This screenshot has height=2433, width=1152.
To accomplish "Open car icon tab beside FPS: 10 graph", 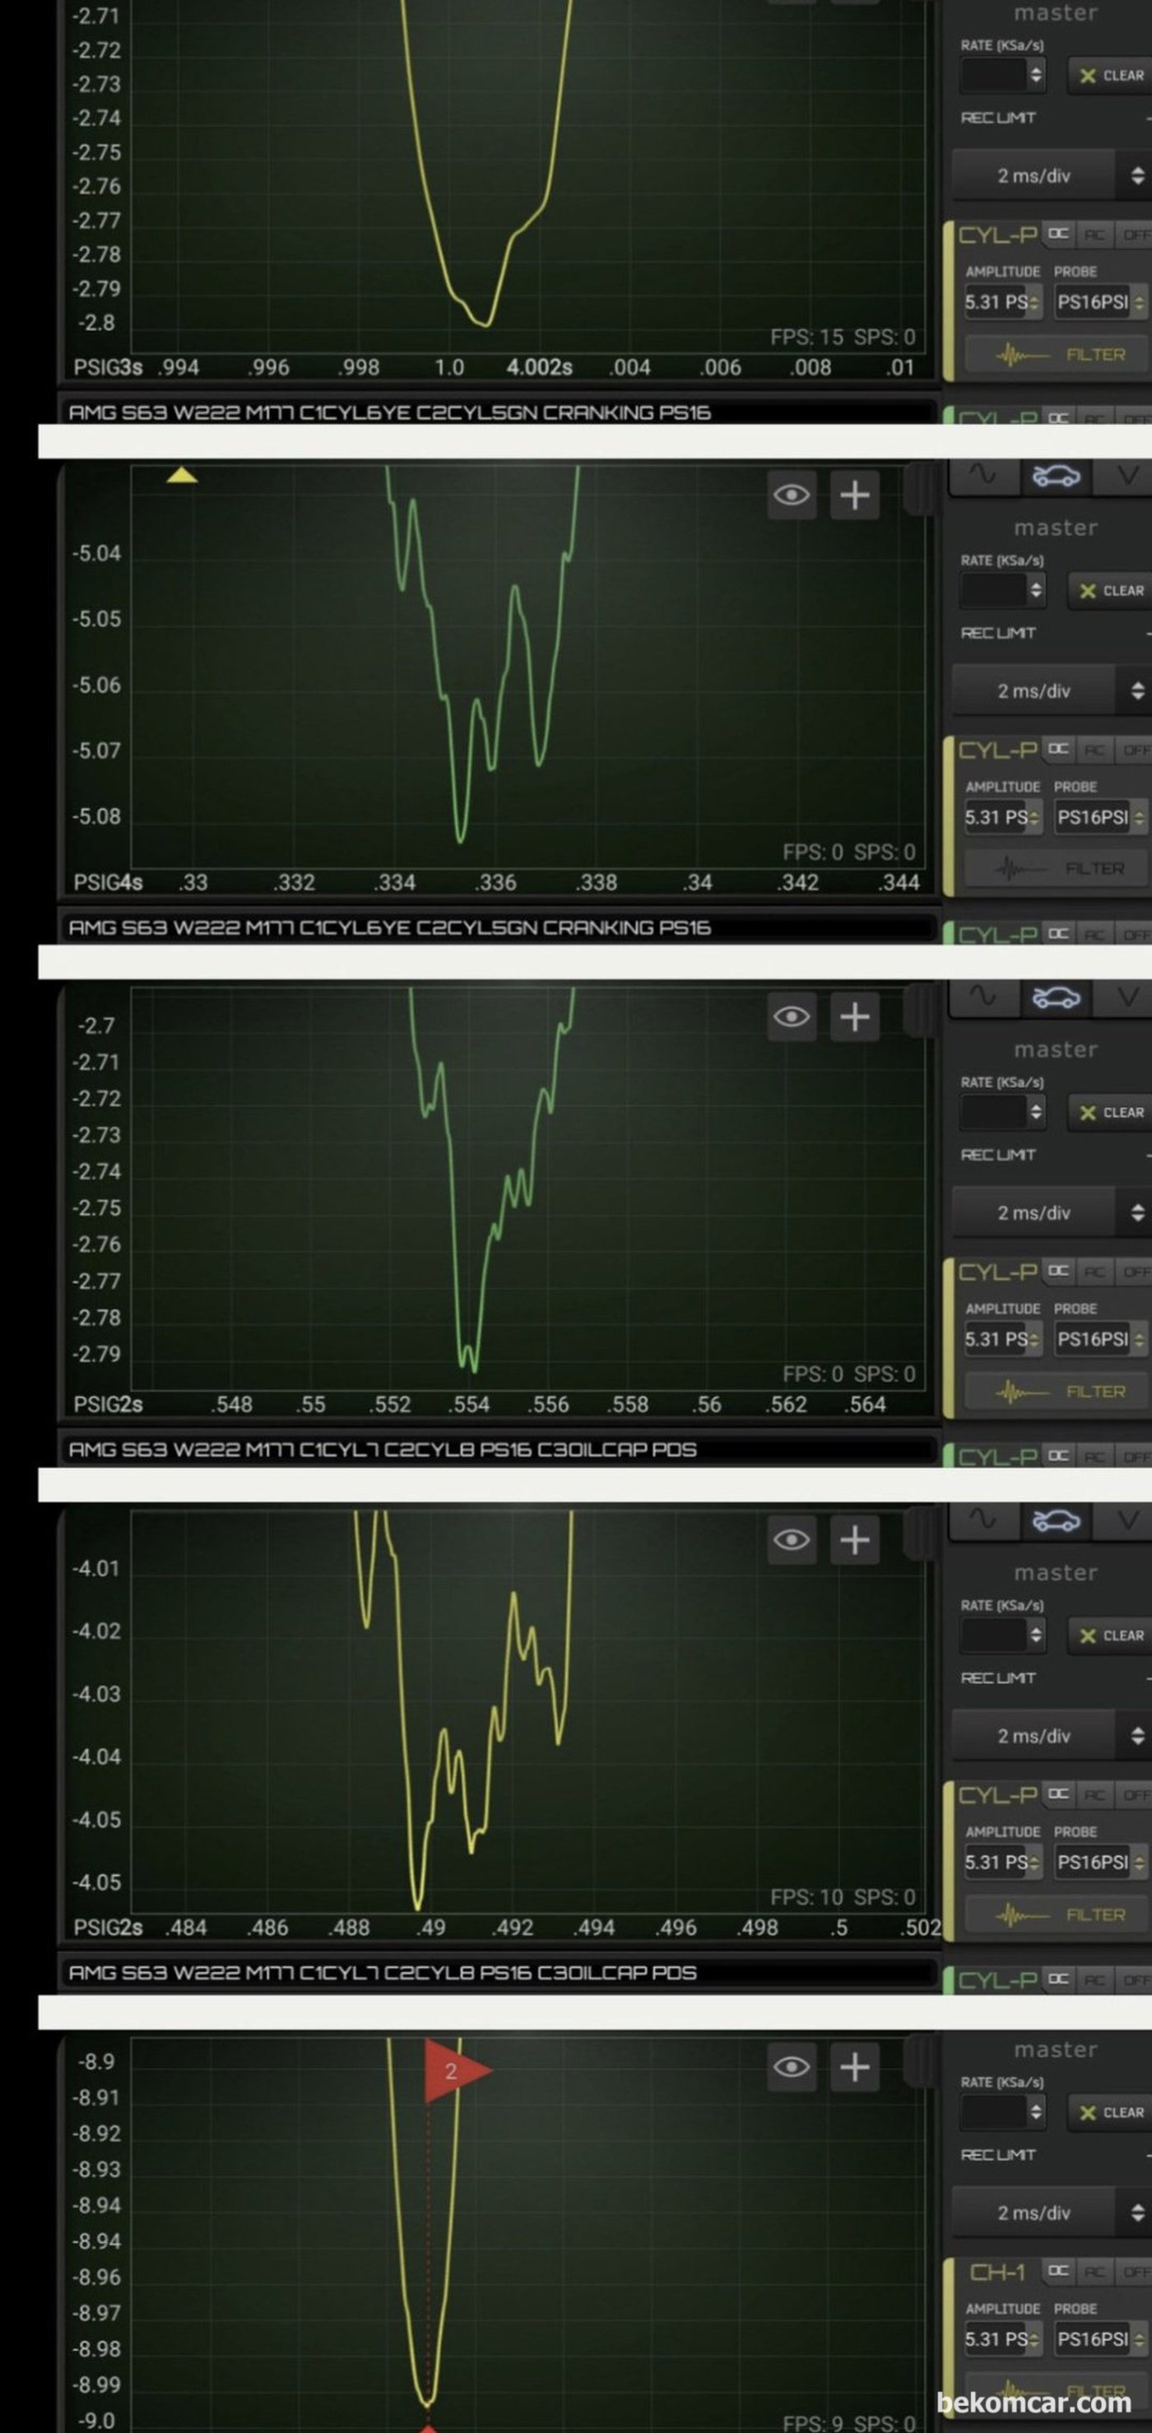I will pos(1056,1521).
